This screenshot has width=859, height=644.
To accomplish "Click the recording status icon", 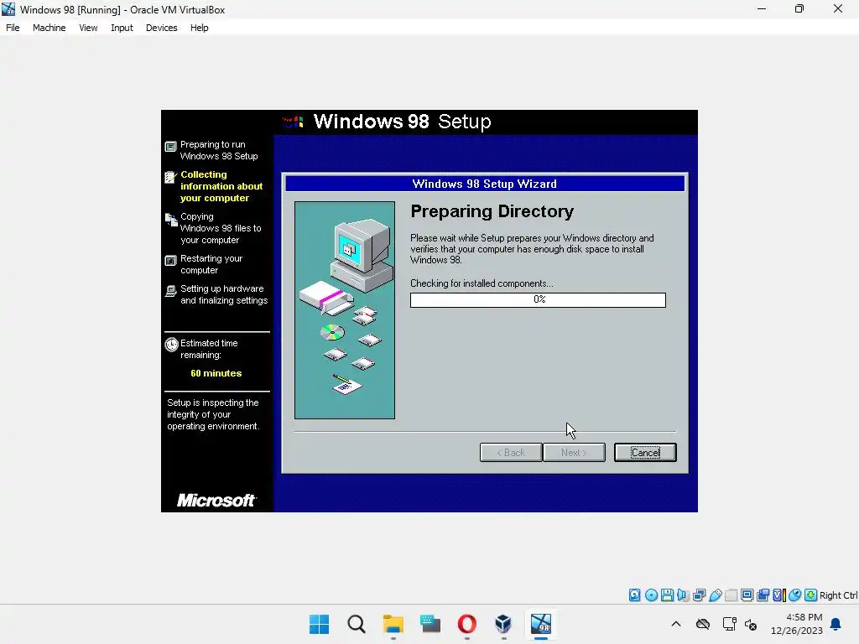I will [x=763, y=595].
